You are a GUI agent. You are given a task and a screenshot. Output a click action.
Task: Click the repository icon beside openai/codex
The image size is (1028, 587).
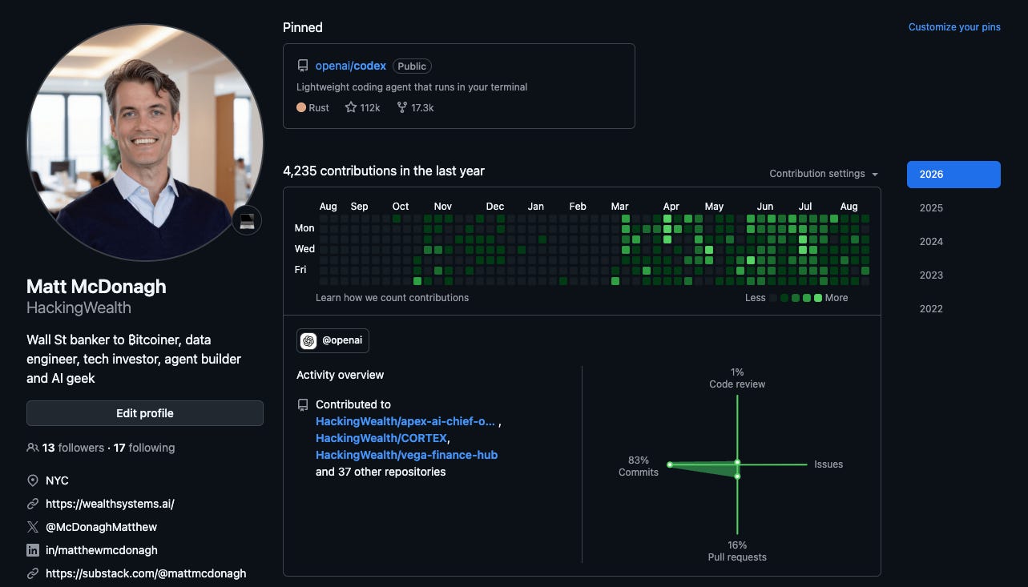click(303, 66)
